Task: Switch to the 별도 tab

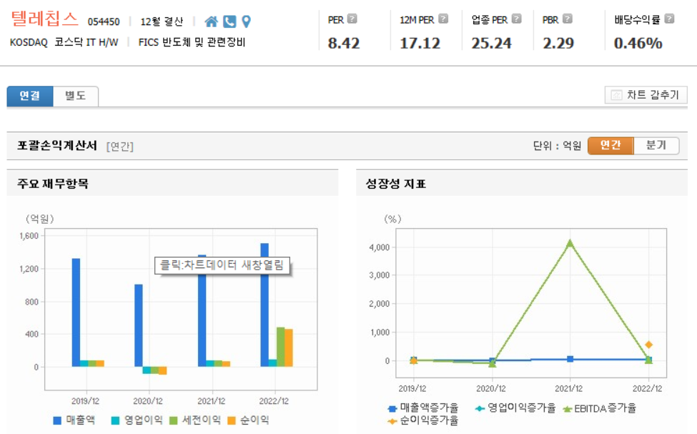Action: pyautogui.click(x=74, y=96)
